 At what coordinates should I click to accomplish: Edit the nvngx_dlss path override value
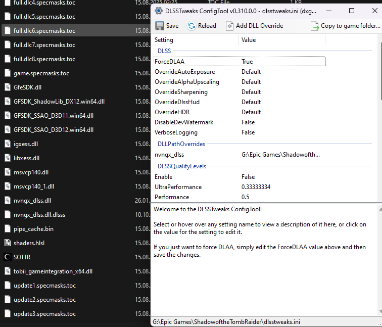coord(280,155)
